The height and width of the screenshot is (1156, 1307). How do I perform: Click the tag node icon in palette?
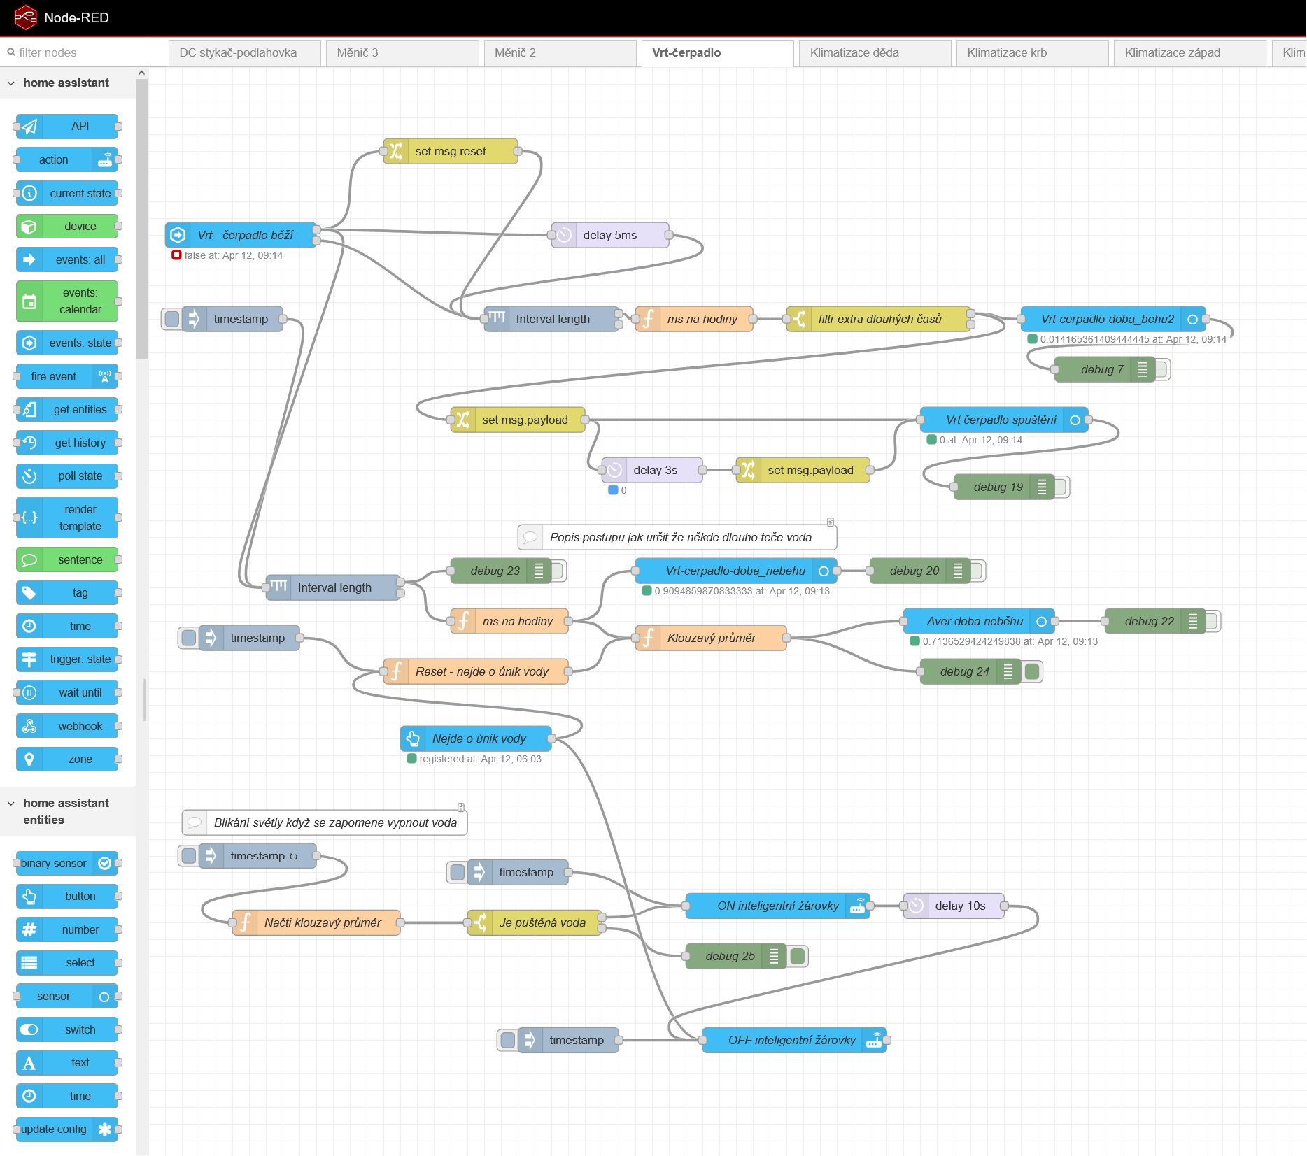click(29, 593)
